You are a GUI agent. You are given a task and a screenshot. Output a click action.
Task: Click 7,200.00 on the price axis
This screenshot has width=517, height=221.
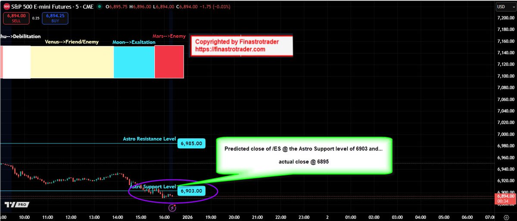[x=505, y=18]
